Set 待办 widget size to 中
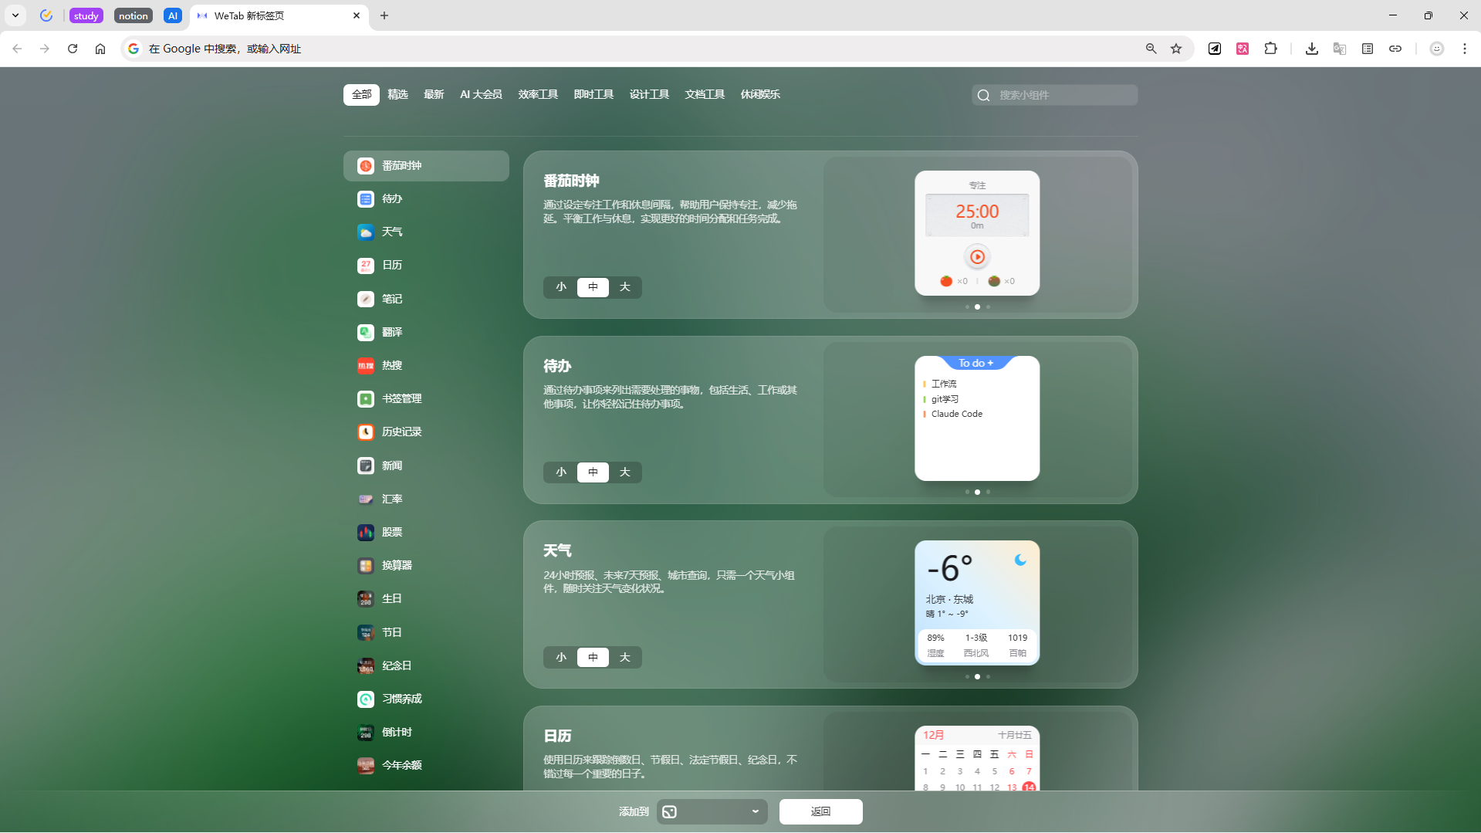1481x833 pixels. (593, 472)
